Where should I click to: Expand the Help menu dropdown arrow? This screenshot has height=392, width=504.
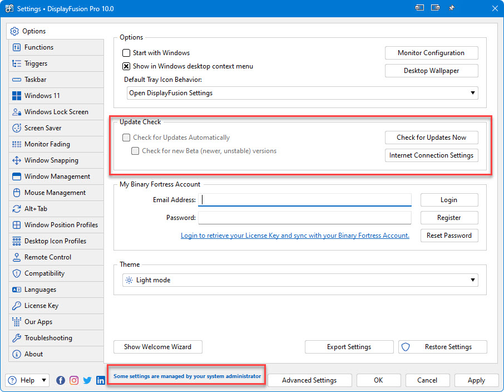click(x=44, y=380)
